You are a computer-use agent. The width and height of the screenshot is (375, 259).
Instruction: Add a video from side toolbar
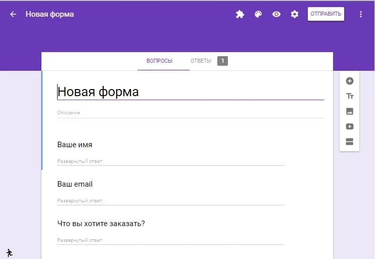coord(349,126)
